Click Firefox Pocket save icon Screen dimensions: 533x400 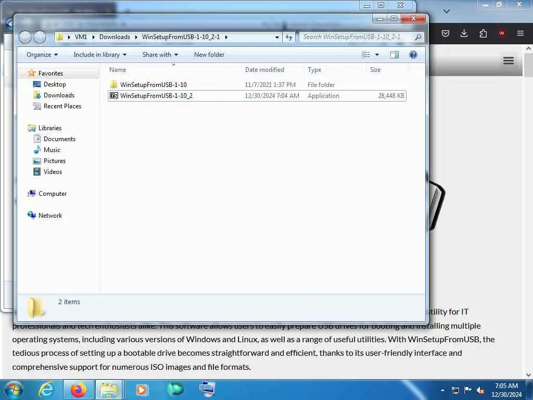446,33
